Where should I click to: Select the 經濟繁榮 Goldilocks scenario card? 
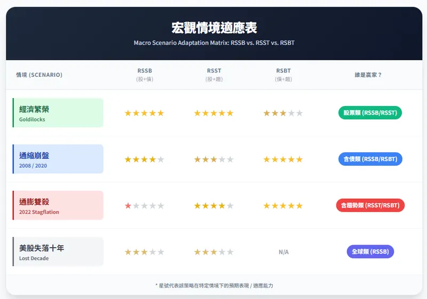[x=58, y=113]
